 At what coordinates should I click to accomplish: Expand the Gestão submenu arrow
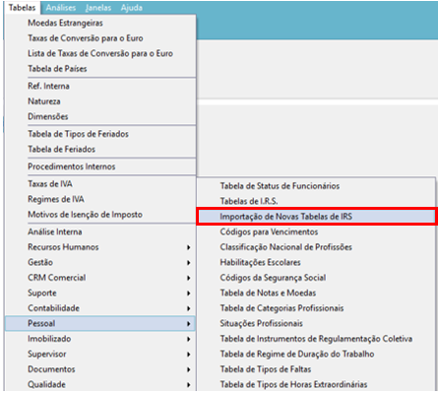189,263
